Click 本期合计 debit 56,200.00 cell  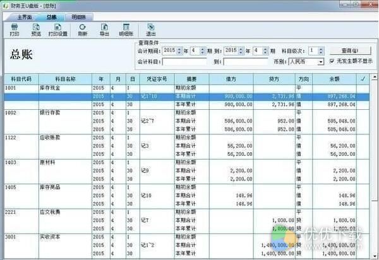pos(231,146)
